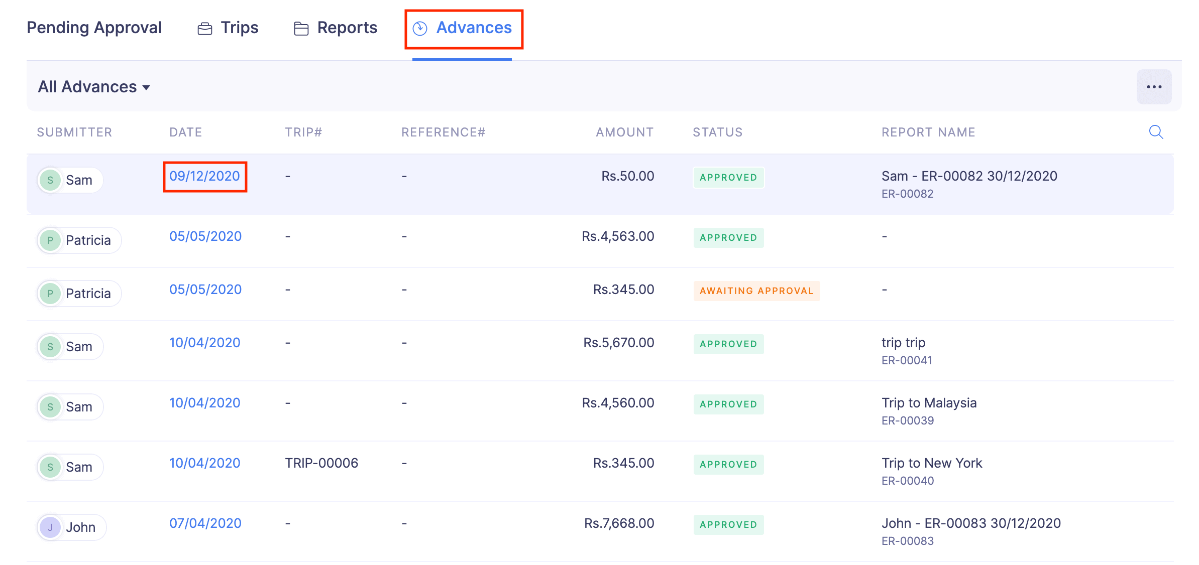The height and width of the screenshot is (565, 1199).
Task: Click the folder icon beside Reports
Action: coord(301,29)
